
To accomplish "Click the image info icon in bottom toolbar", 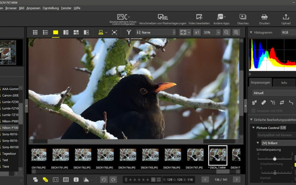I will (76, 179).
